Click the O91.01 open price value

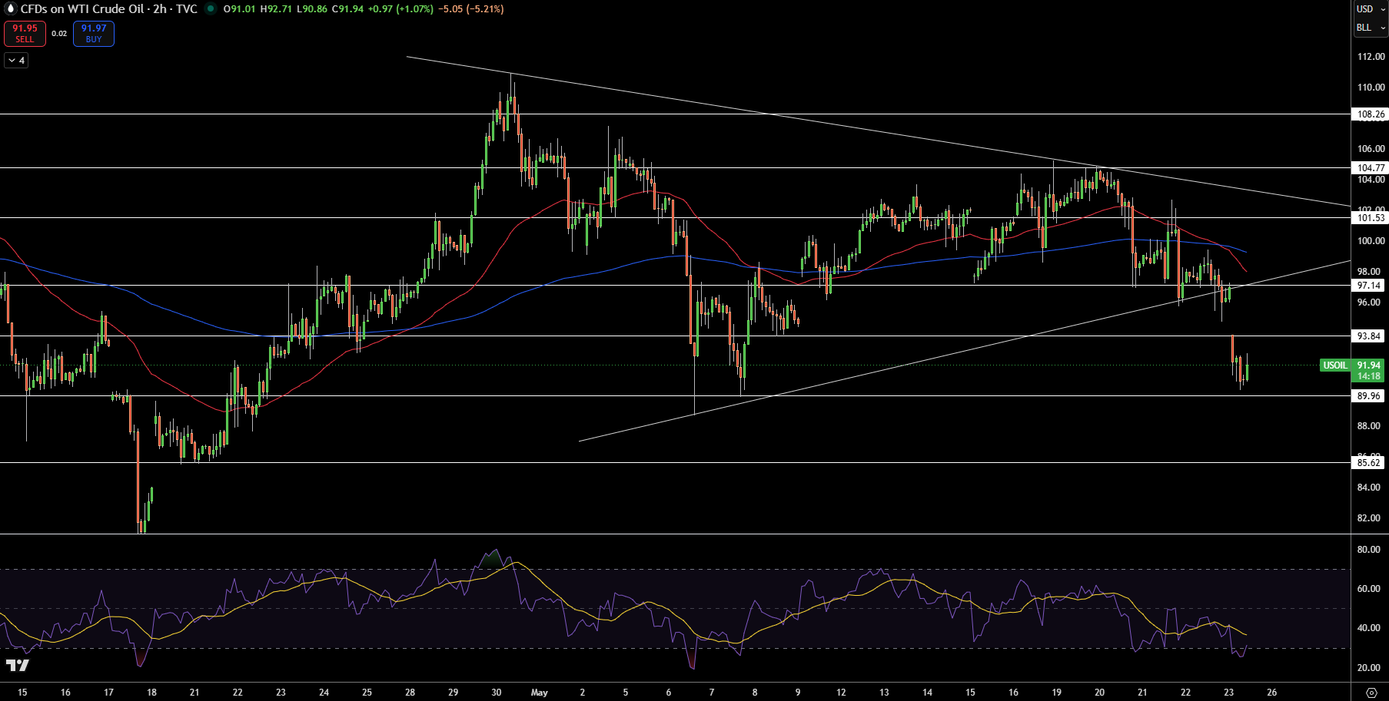(x=239, y=9)
